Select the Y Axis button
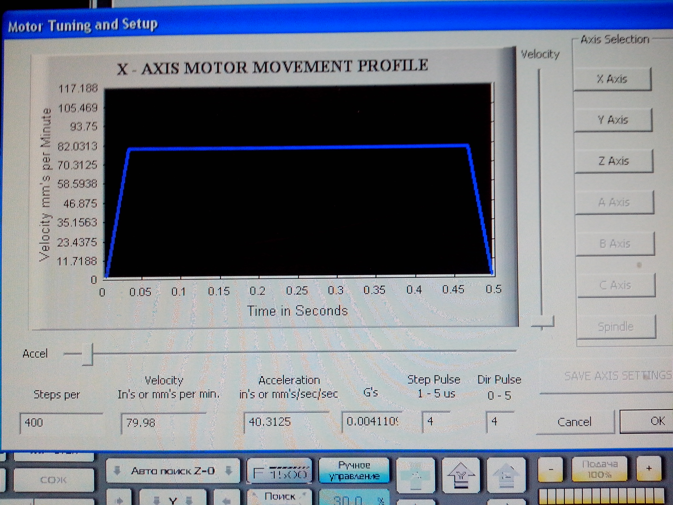673x505 pixels. 613,120
